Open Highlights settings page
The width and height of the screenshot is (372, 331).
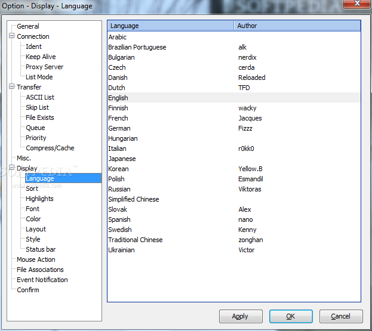[39, 199]
